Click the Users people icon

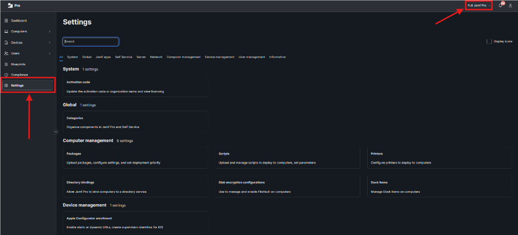click(6, 53)
